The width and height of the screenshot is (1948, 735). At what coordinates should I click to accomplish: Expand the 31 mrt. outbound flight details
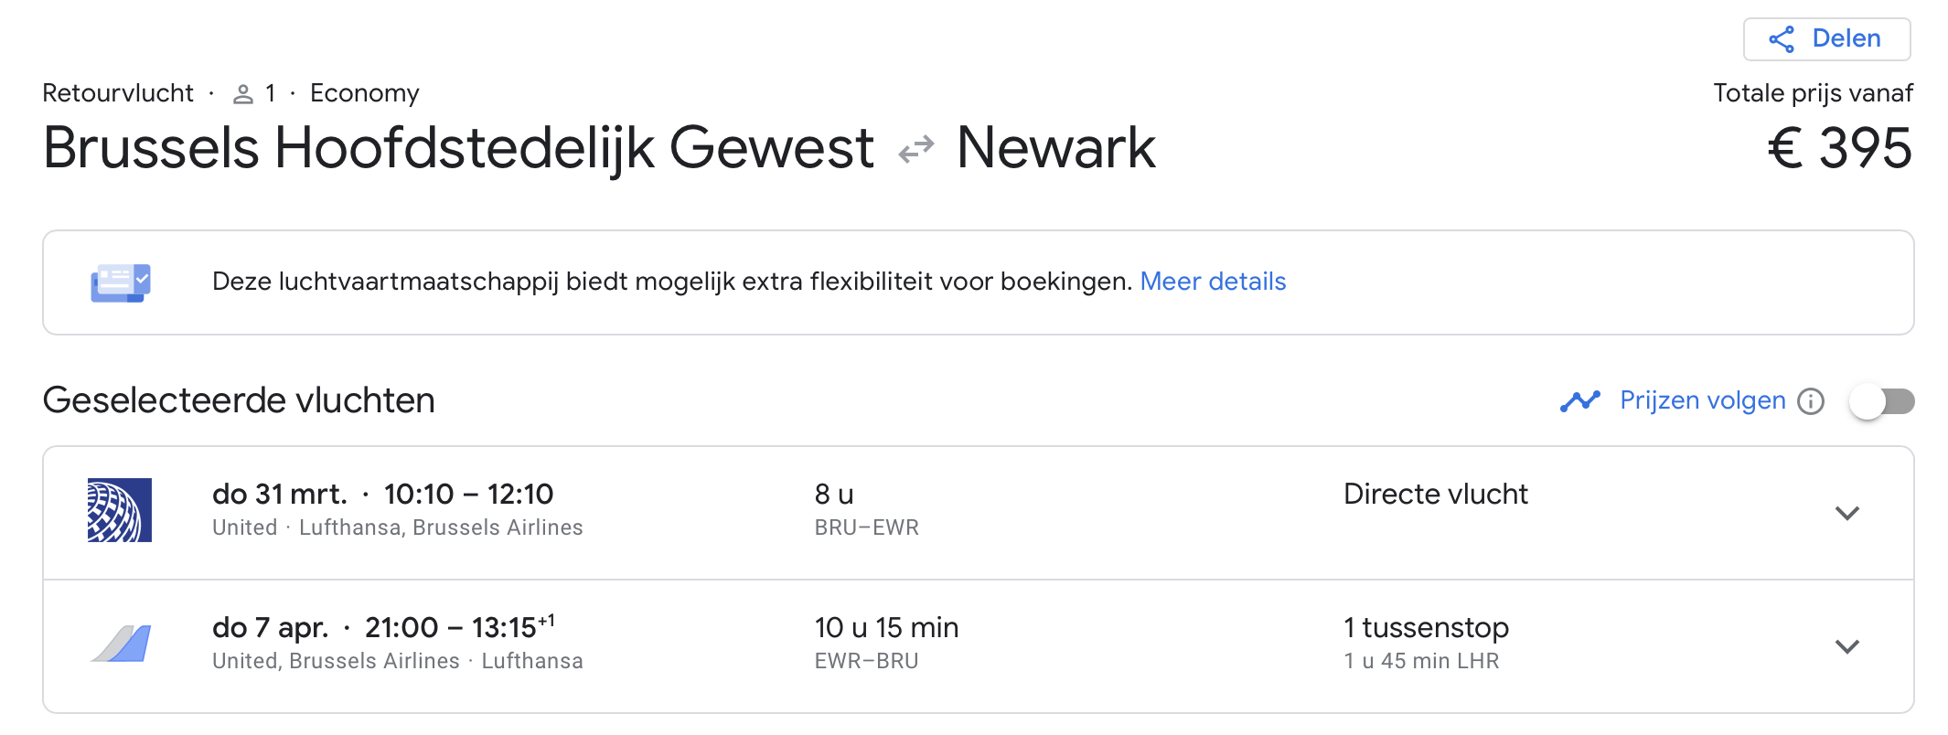[x=1846, y=513]
